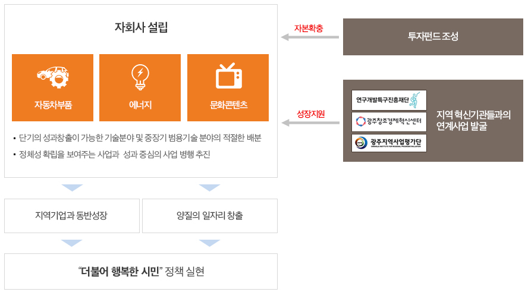Click the 광주지역사업평가단 logo
Image resolution: width=528 pixels, height=295 pixels.
[x=389, y=143]
